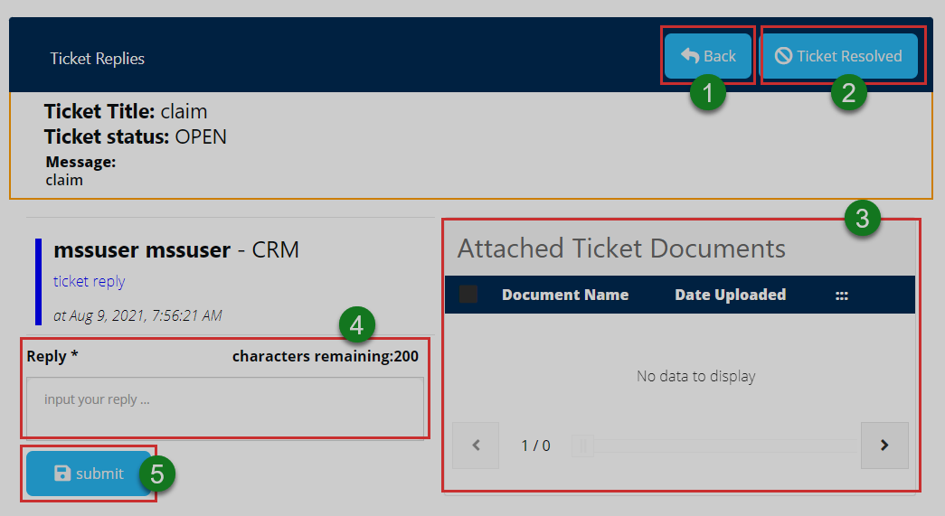
Task: Click the save icon on submit button
Action: click(x=62, y=474)
